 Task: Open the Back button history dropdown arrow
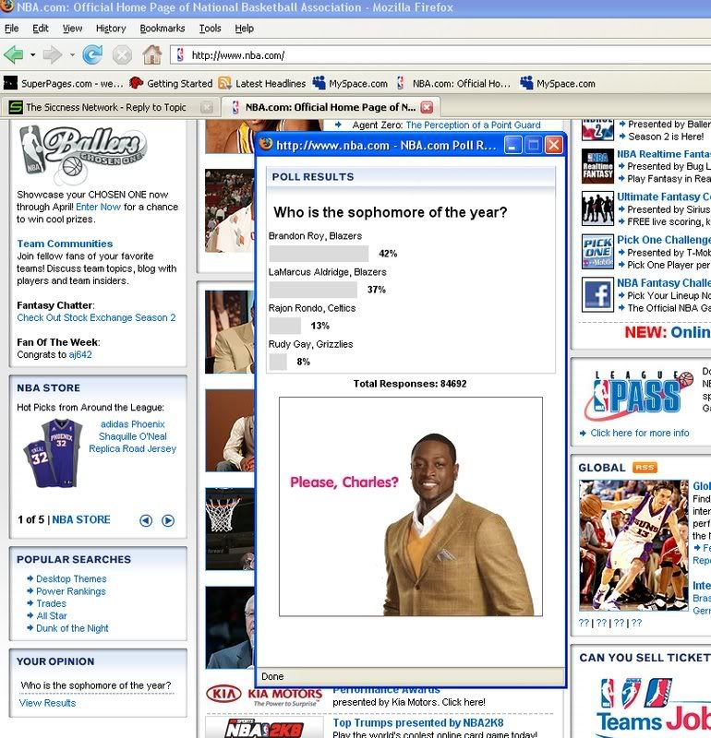pyautogui.click(x=32, y=54)
